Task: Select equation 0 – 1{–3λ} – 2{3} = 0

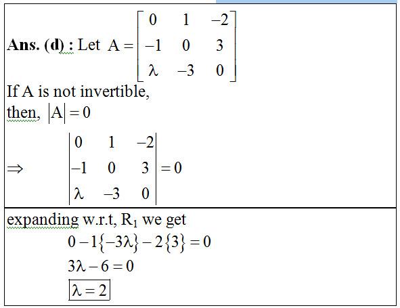Action: point(139,242)
